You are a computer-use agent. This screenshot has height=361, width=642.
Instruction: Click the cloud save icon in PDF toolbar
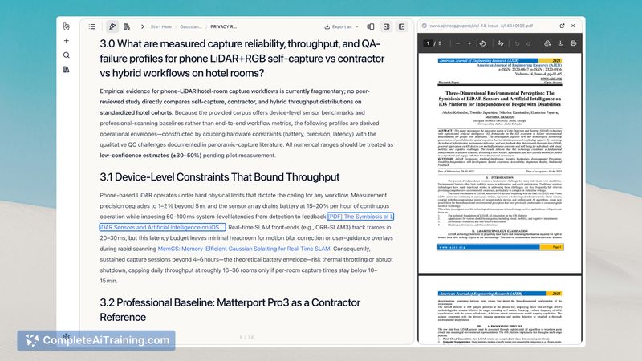tap(547, 43)
